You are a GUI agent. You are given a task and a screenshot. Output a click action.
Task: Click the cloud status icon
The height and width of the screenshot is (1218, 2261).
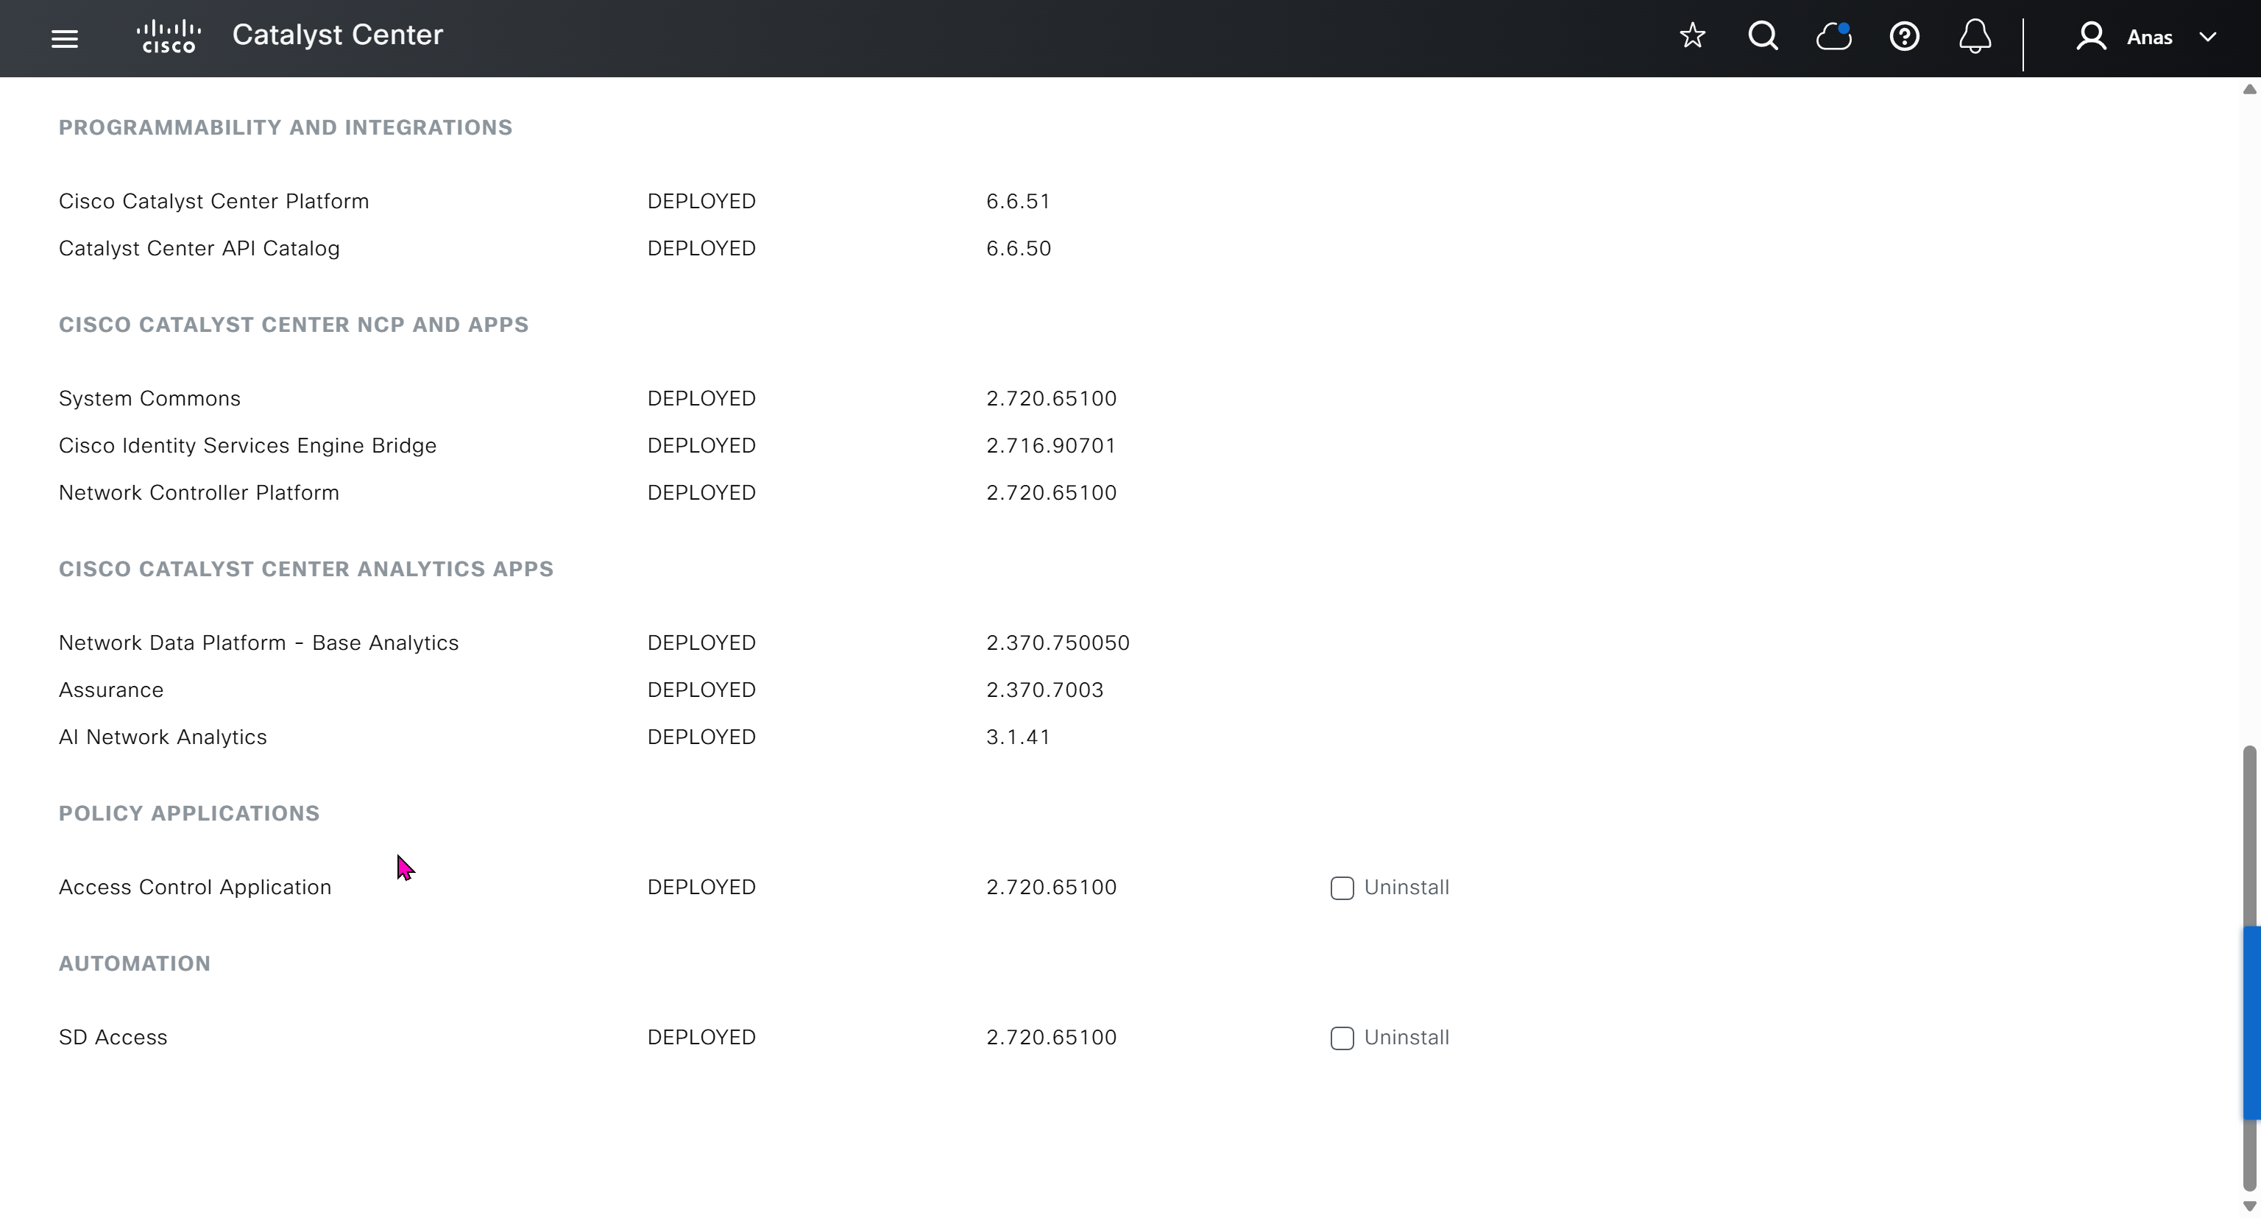tap(1833, 37)
